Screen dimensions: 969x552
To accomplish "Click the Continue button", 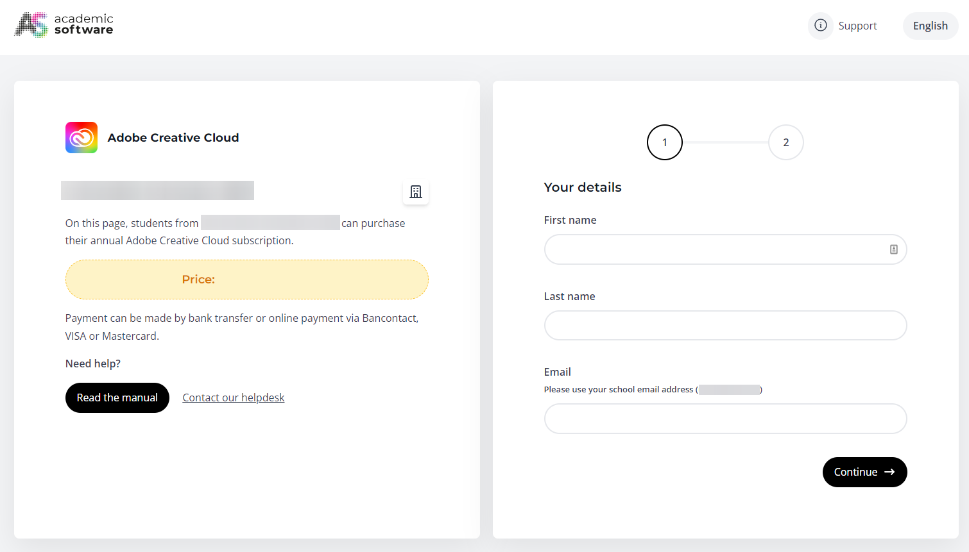I will pyautogui.click(x=864, y=472).
